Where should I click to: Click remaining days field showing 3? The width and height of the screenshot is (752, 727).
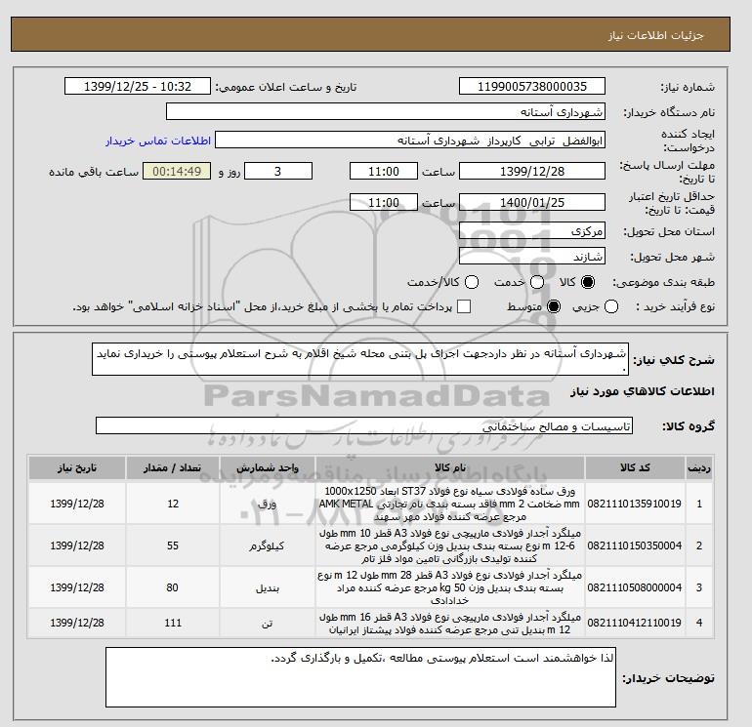[x=278, y=171]
